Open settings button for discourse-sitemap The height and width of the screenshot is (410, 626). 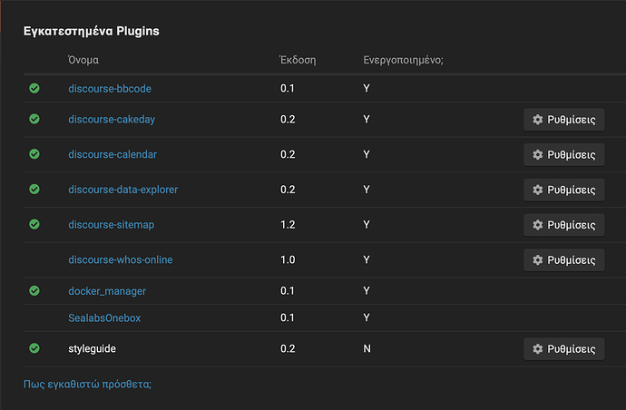(x=563, y=225)
